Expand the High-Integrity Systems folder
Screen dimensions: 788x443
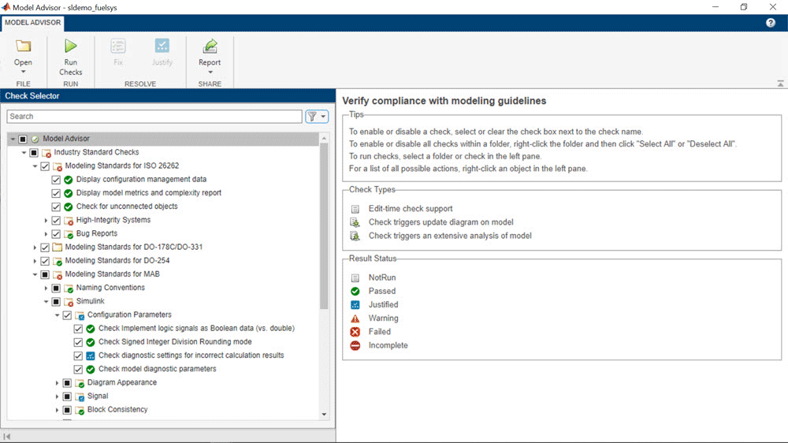[x=46, y=220]
